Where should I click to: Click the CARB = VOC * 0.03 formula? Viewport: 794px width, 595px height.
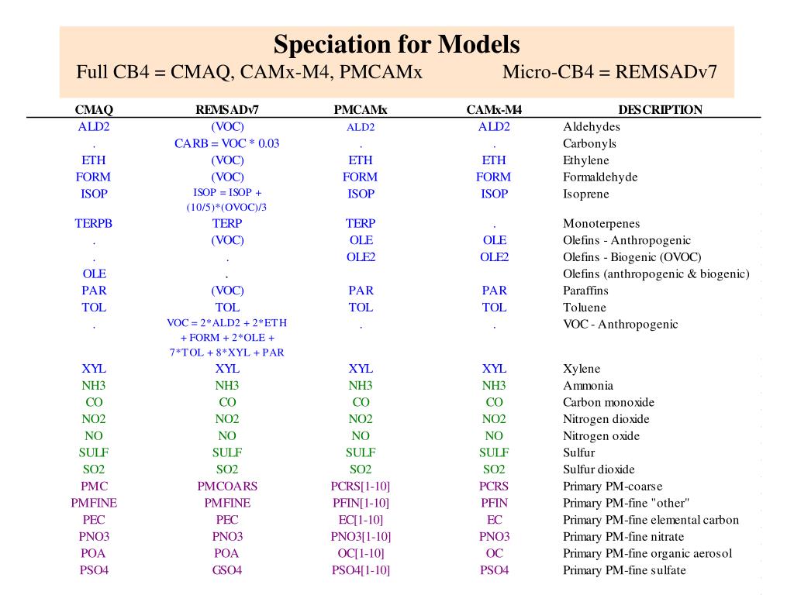pyautogui.click(x=227, y=143)
